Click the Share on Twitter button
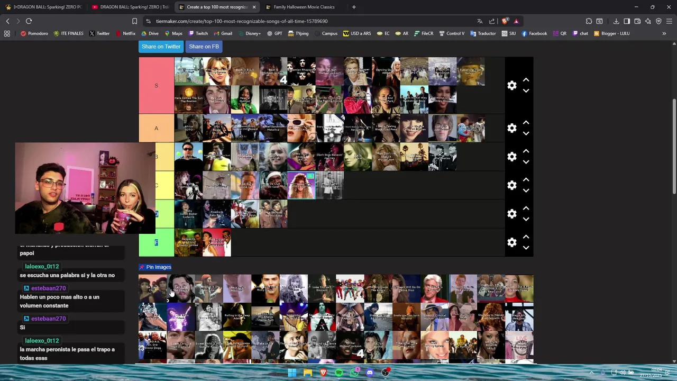The image size is (677, 381). click(x=161, y=47)
